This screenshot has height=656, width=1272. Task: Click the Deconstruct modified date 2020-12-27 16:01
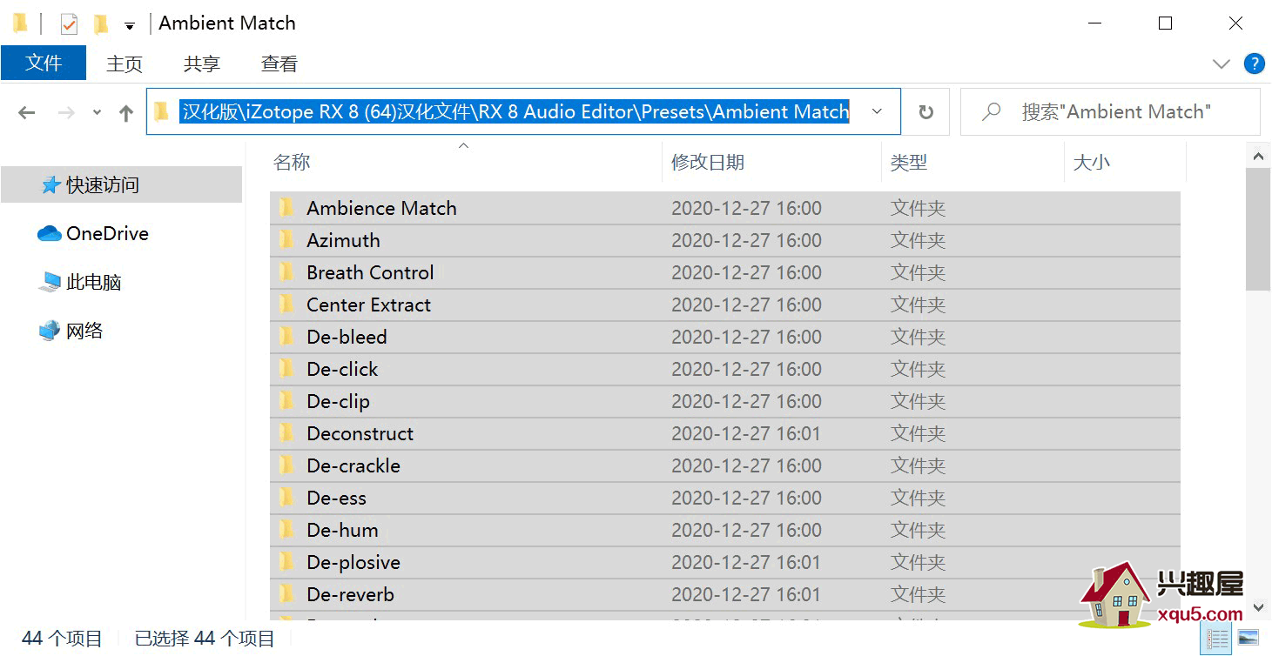click(x=746, y=433)
